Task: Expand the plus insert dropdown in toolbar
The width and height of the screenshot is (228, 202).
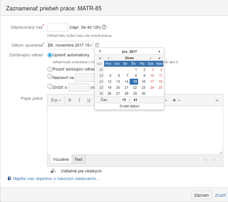Action: 176,100
